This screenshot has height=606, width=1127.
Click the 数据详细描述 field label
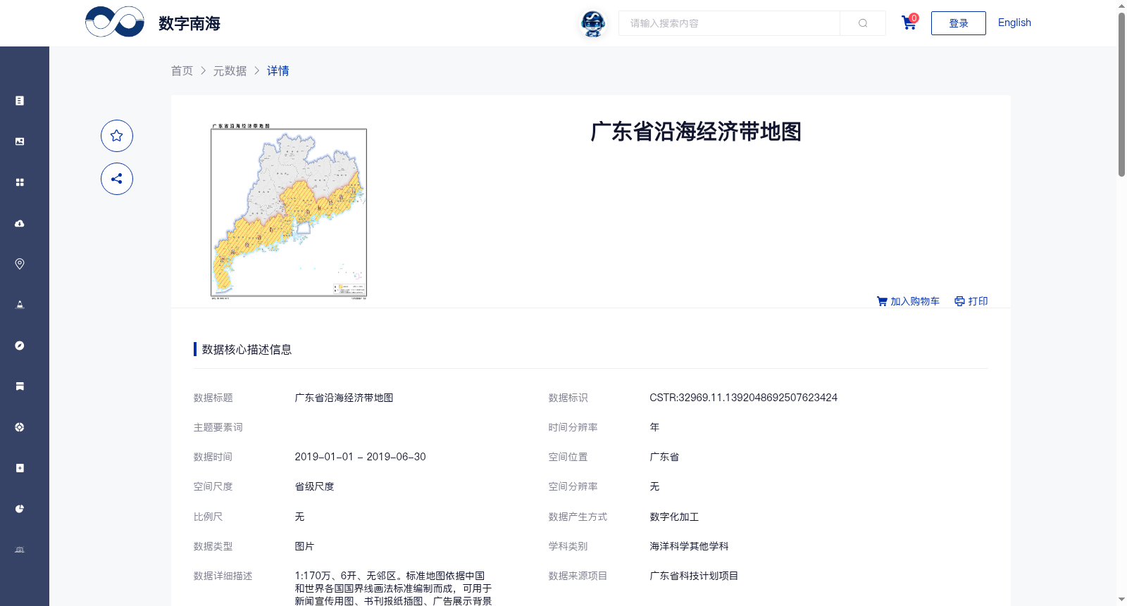(x=223, y=576)
